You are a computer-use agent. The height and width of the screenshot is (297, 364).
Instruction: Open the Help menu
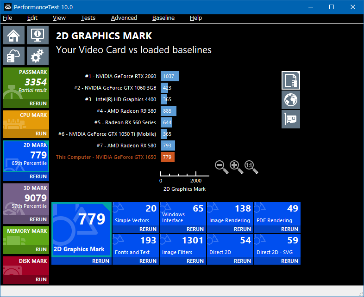tap(196, 18)
